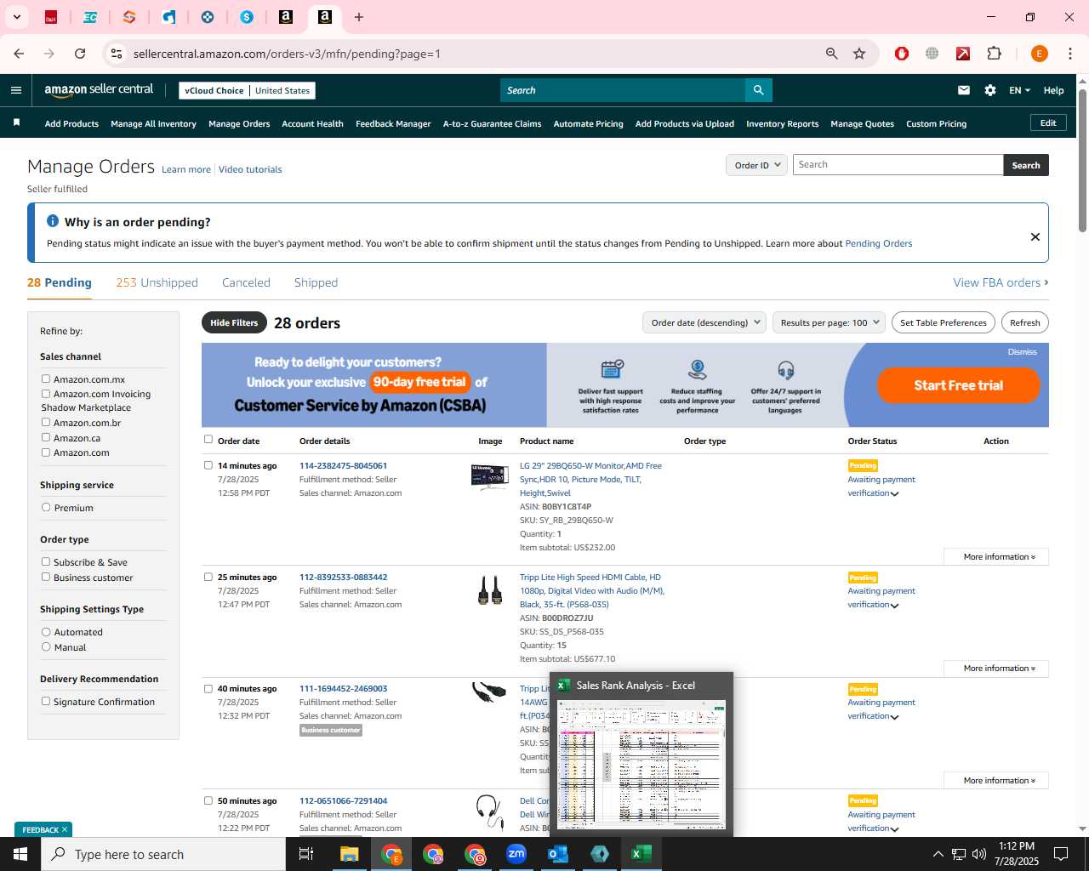
Task: Switch to the Canceled tab
Action: (x=246, y=282)
